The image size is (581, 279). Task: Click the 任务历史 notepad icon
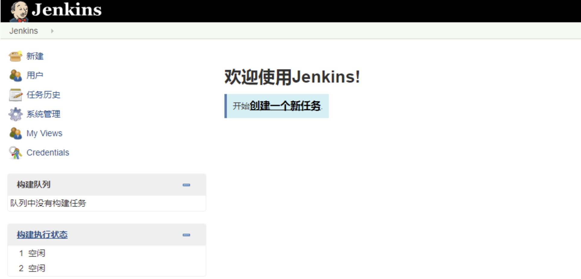15,95
